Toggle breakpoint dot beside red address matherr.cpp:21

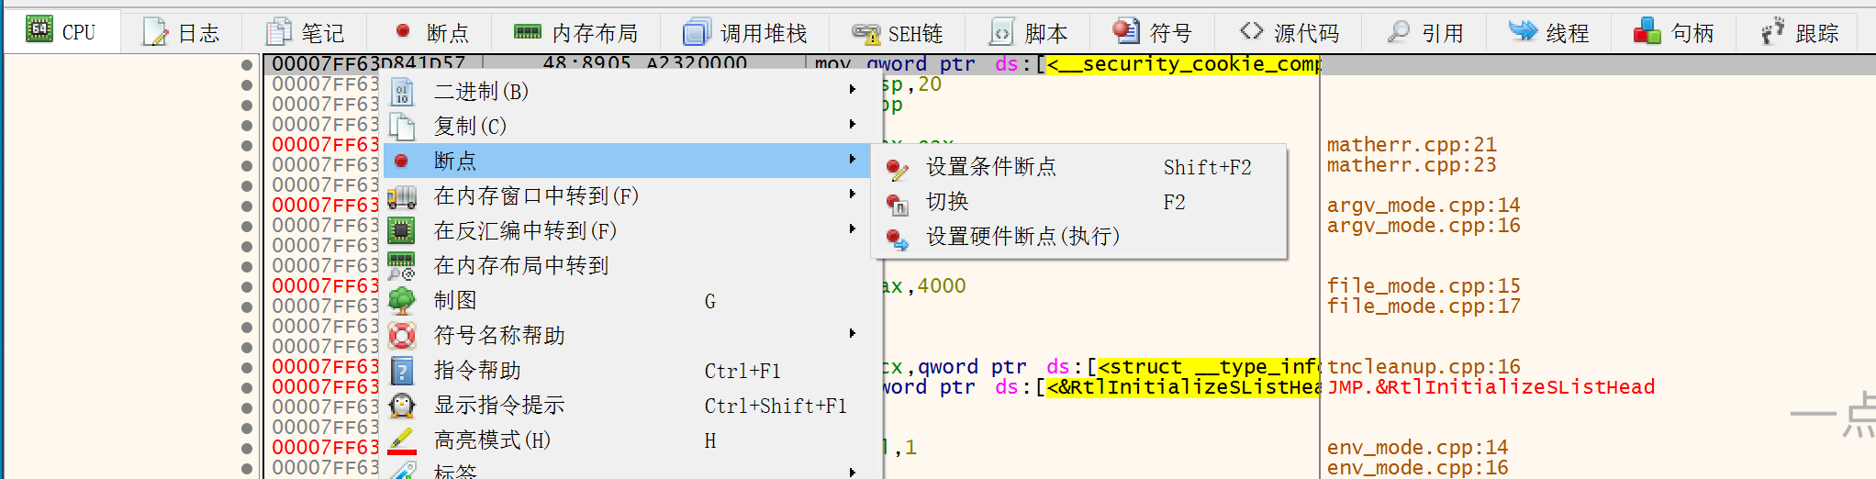tap(247, 145)
